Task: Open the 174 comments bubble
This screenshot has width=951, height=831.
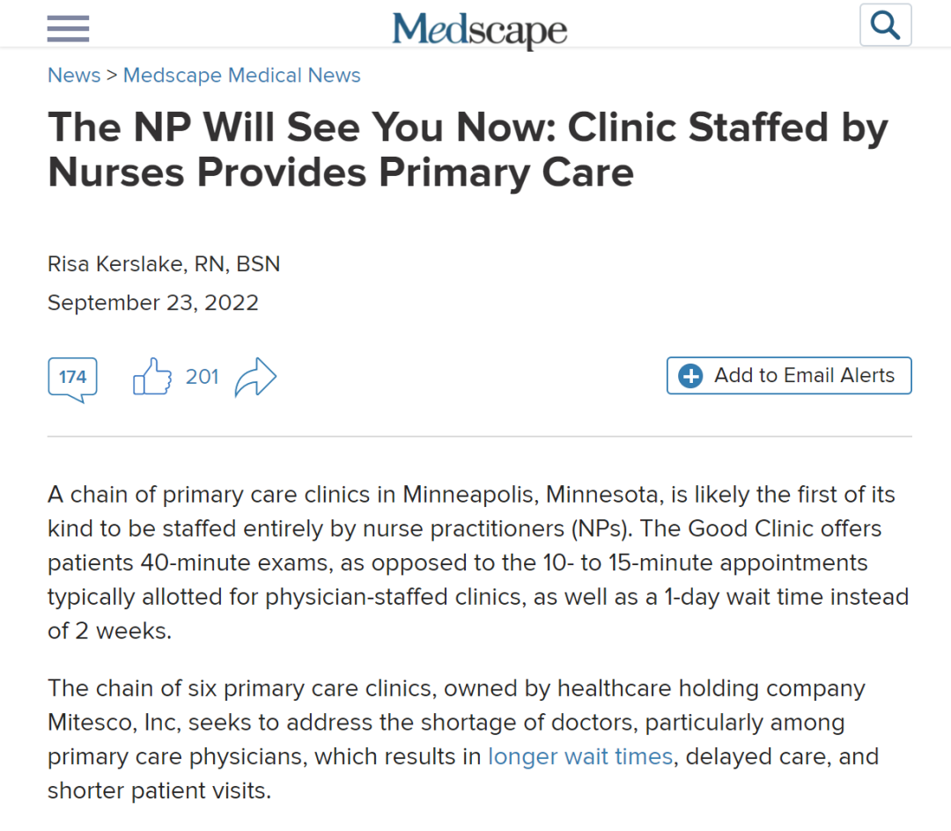Action: point(72,380)
